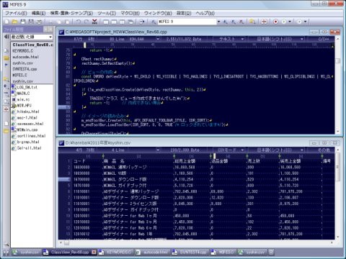
Task: Click the tab scroll arrows at left of tab bar
Action: point(6,252)
